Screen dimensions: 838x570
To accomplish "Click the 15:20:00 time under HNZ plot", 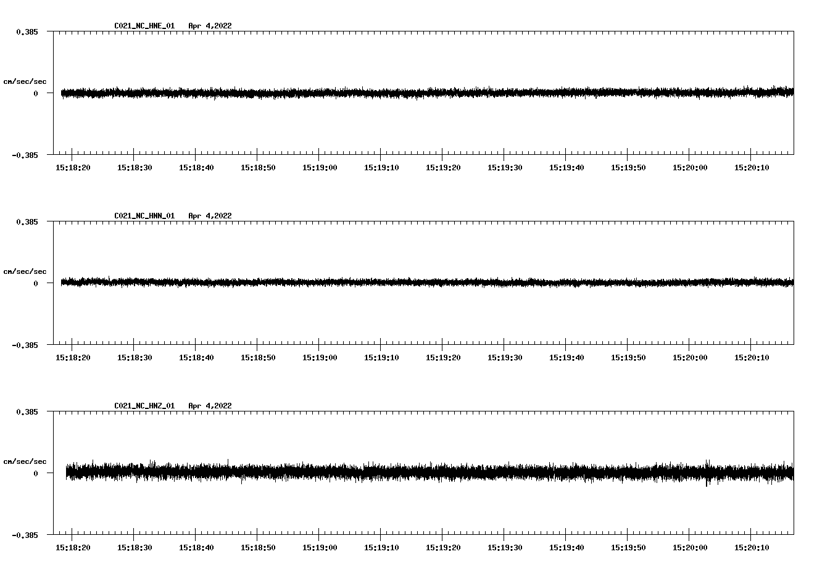I will (690, 548).
